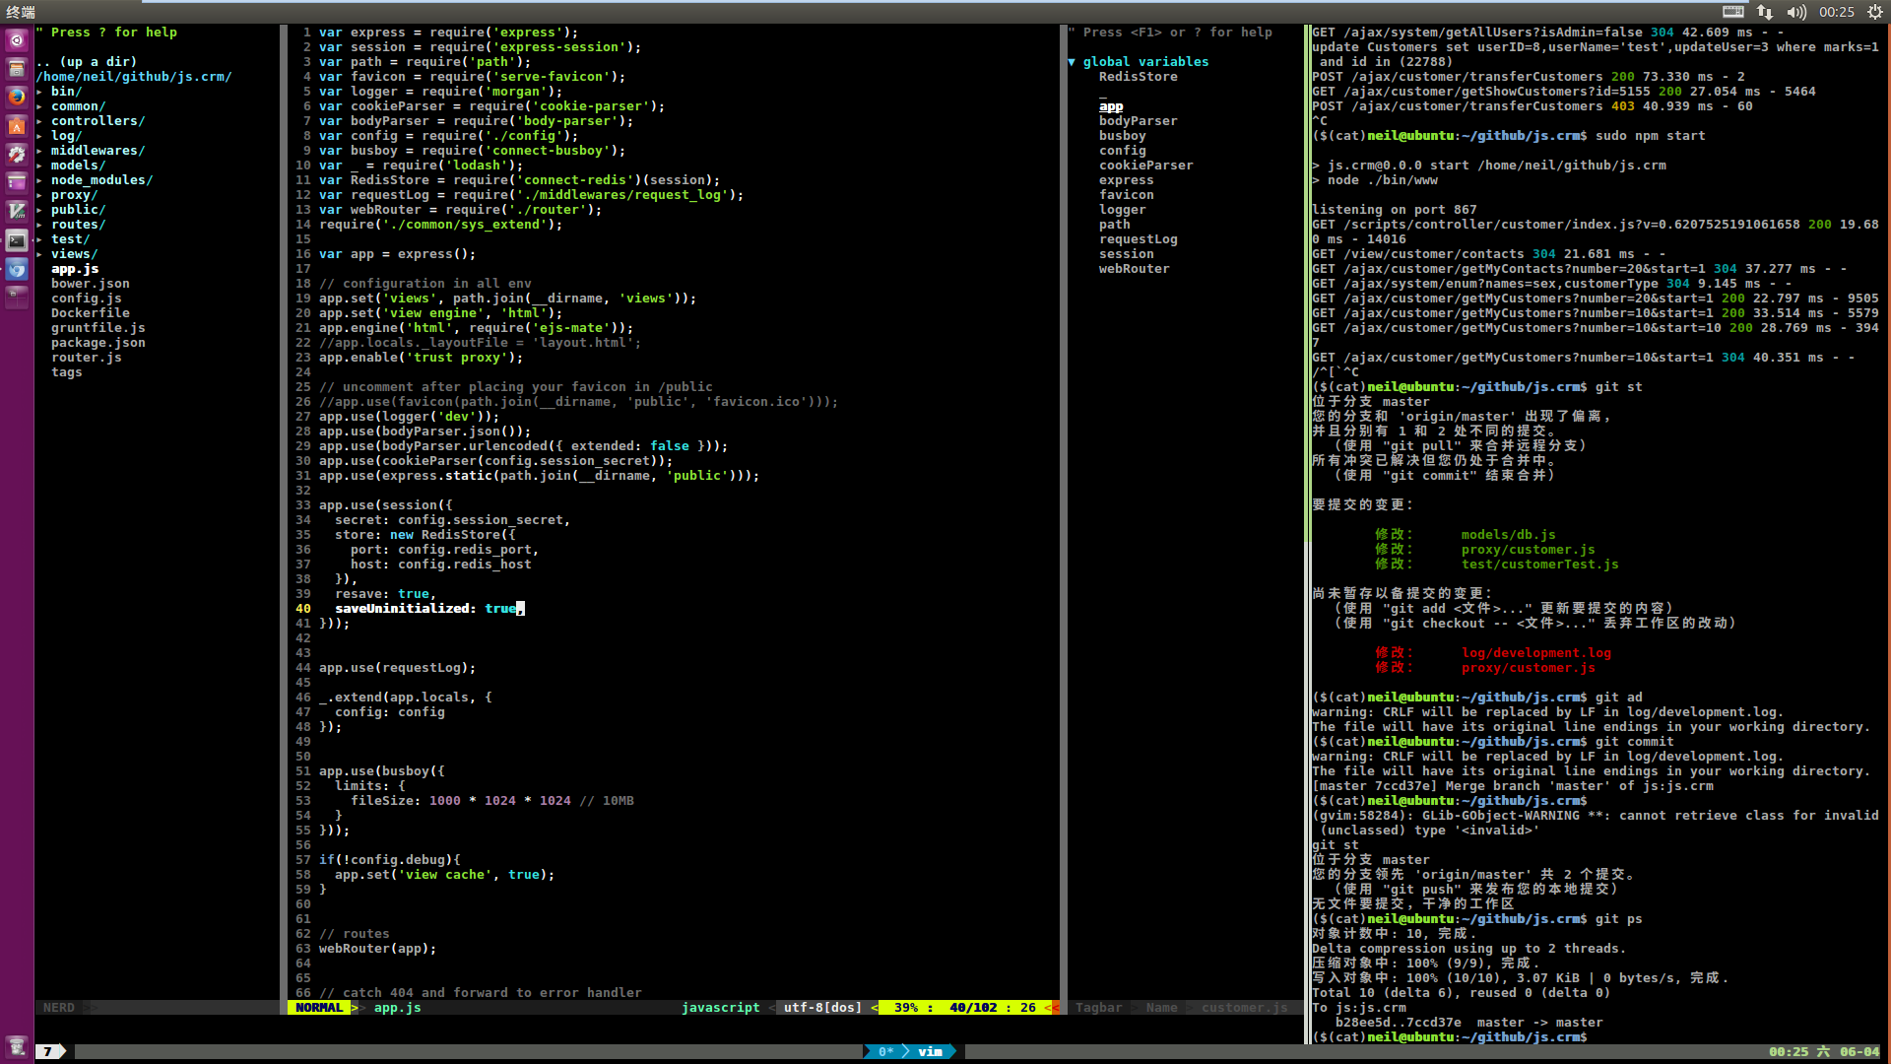This screenshot has height=1064, width=1891.
Task: Click the 00:25 clock in top panel
Action: coord(1837,12)
